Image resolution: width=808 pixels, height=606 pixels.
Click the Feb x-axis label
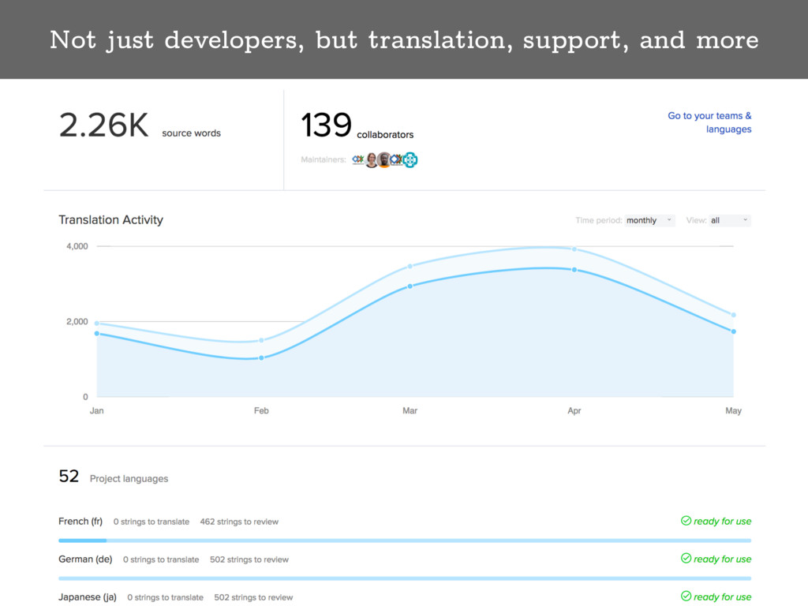click(x=261, y=410)
